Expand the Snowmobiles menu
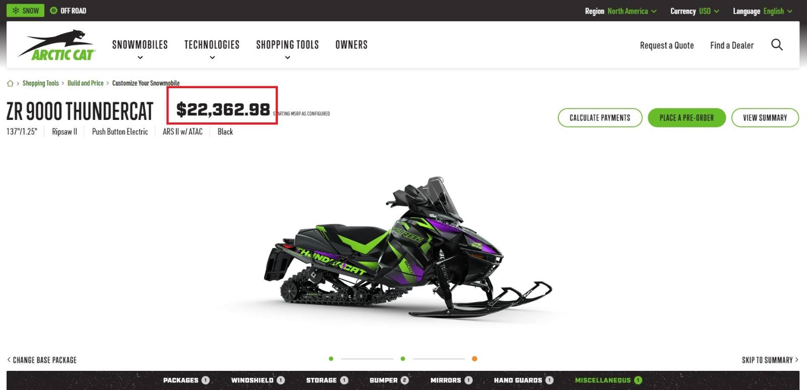The width and height of the screenshot is (807, 390). pos(140,49)
